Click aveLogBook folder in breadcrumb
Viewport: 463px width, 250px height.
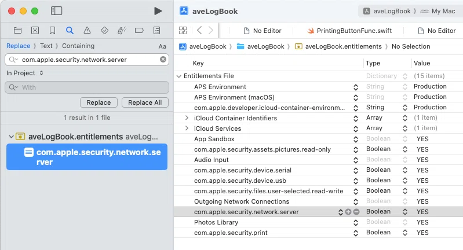[261, 46]
